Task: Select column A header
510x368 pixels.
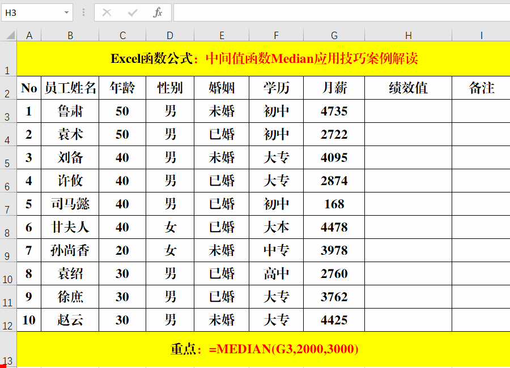Action: pos(29,35)
